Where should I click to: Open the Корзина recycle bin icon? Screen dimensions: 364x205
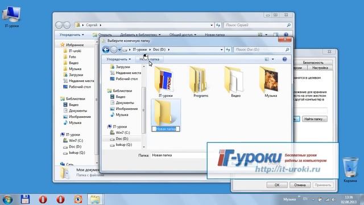(350, 170)
